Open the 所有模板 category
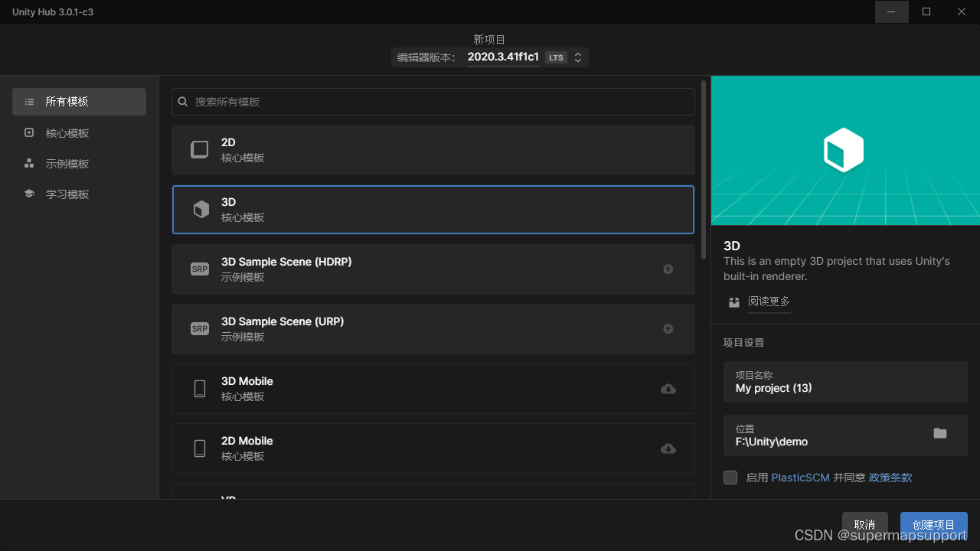Viewport: 980px width, 551px height. (79, 102)
